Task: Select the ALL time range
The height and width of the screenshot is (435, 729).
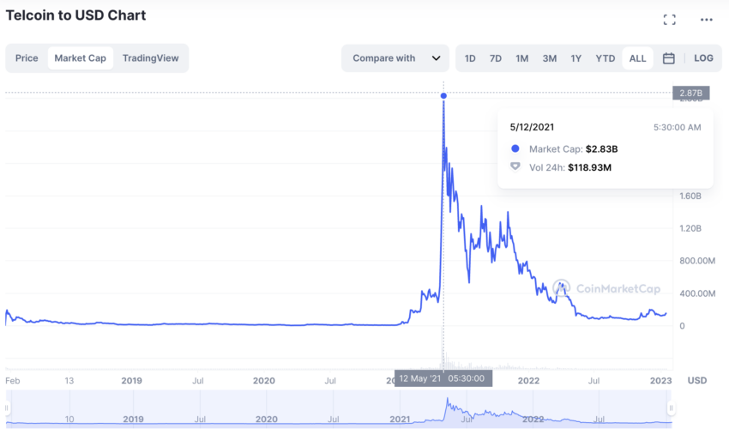Action: (637, 58)
